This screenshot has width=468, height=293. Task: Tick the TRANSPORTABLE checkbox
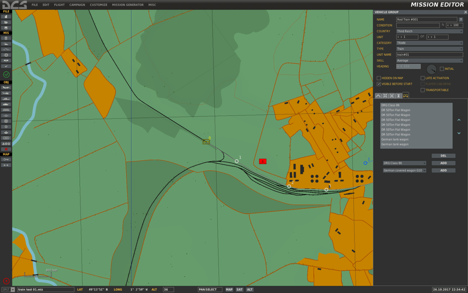pos(423,90)
